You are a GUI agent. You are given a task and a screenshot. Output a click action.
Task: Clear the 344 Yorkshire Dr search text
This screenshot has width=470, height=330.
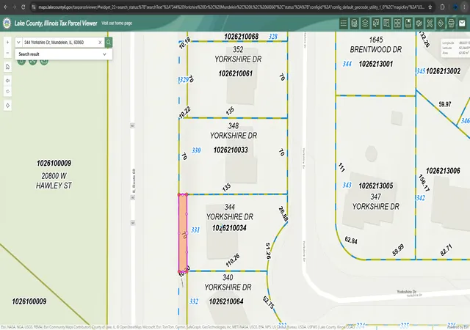100,43
